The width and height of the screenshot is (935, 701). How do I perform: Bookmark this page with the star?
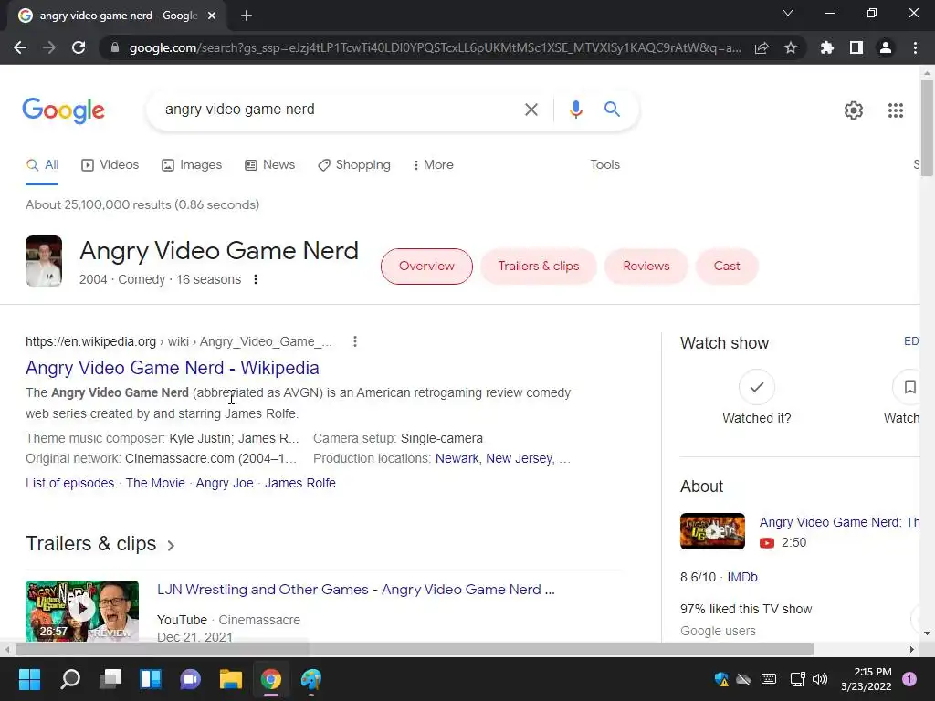click(791, 47)
